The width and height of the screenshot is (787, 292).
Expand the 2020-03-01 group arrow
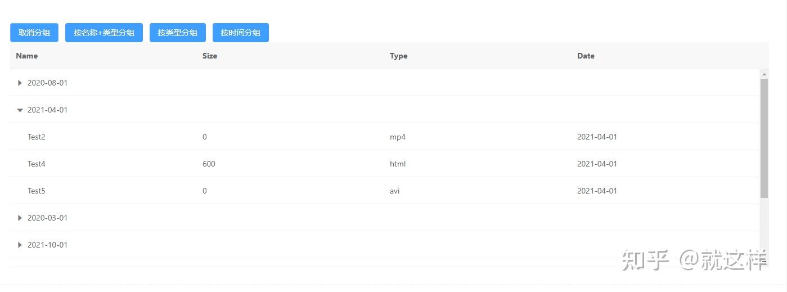[20, 218]
